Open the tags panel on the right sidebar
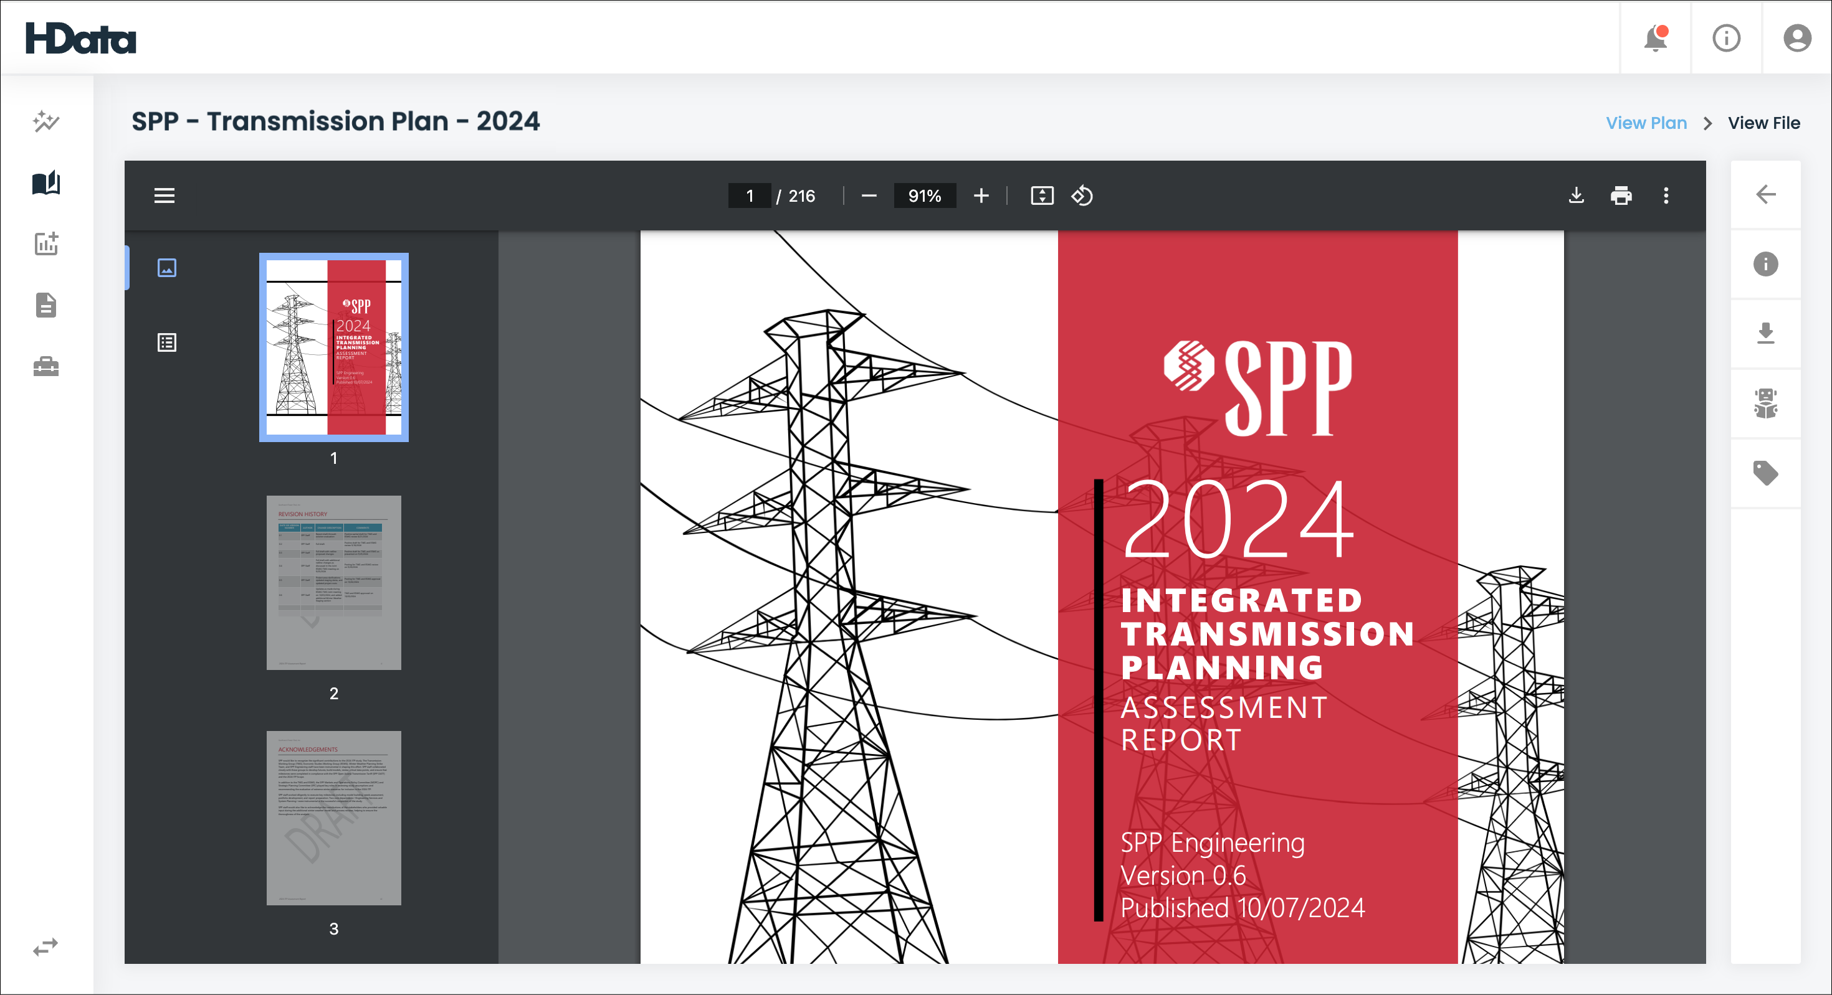1832x995 pixels. pyautogui.click(x=1766, y=472)
